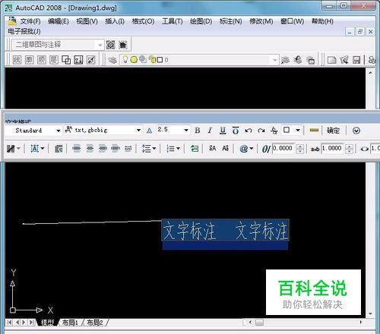Screen dimensions: 380x334
Task: Align text left
Action: (x=77, y=149)
